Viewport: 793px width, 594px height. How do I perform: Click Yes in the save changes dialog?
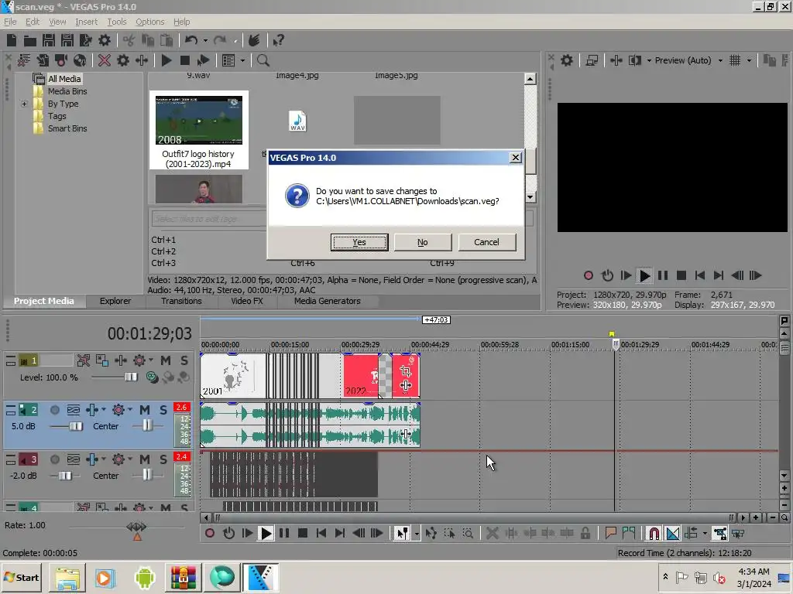coord(359,242)
